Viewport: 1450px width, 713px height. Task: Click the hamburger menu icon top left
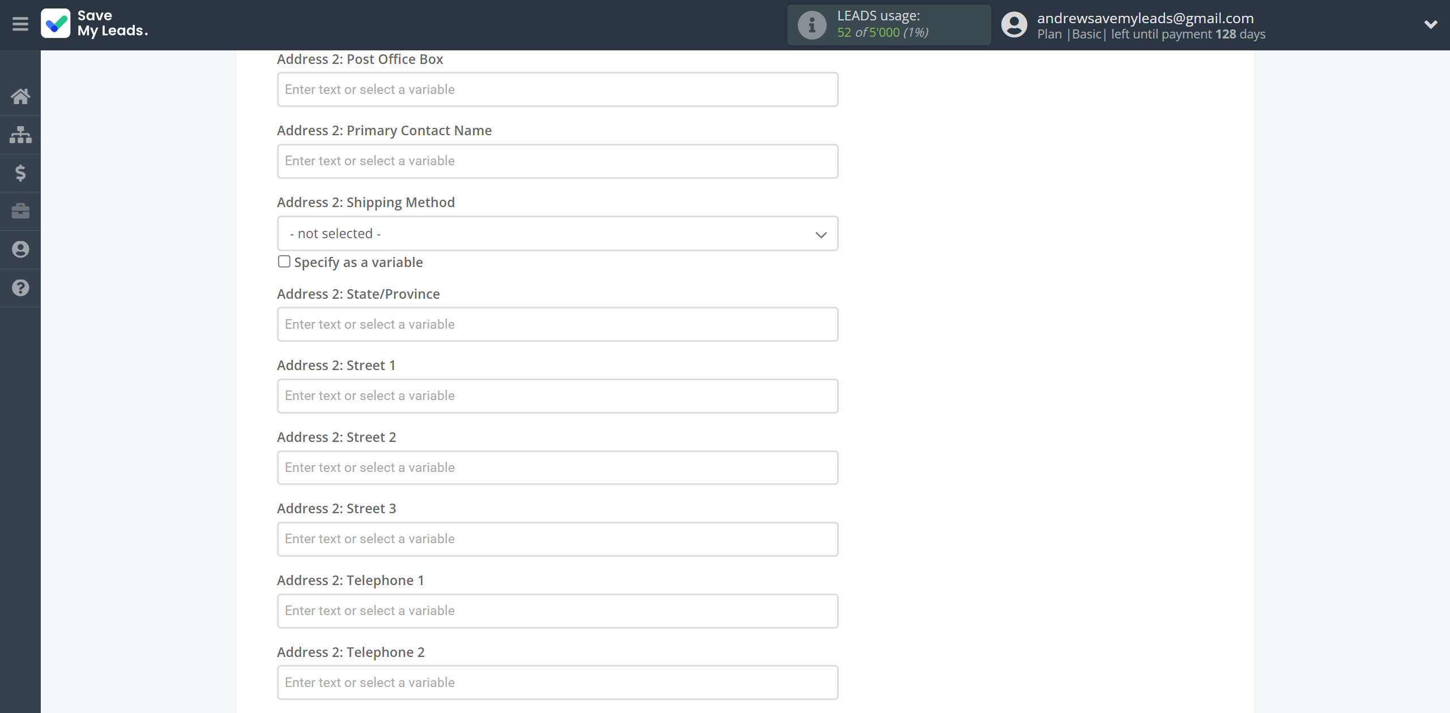click(20, 24)
